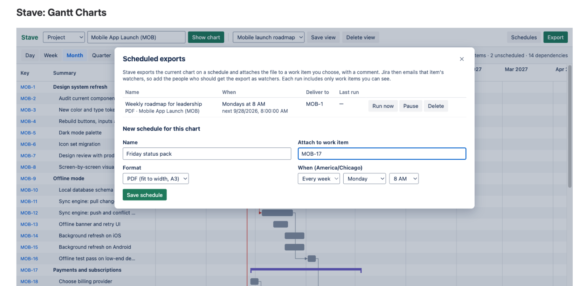
Task: Click the Gantt bar for MOB-12
Action: (x=277, y=213)
